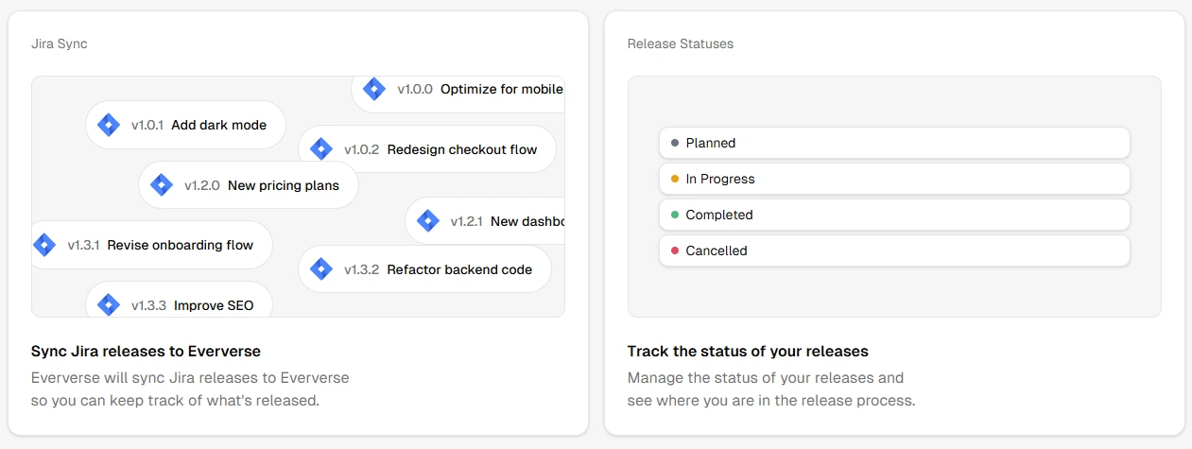1192x449 pixels.
Task: Select the In Progress status option
Action: pyautogui.click(x=893, y=179)
